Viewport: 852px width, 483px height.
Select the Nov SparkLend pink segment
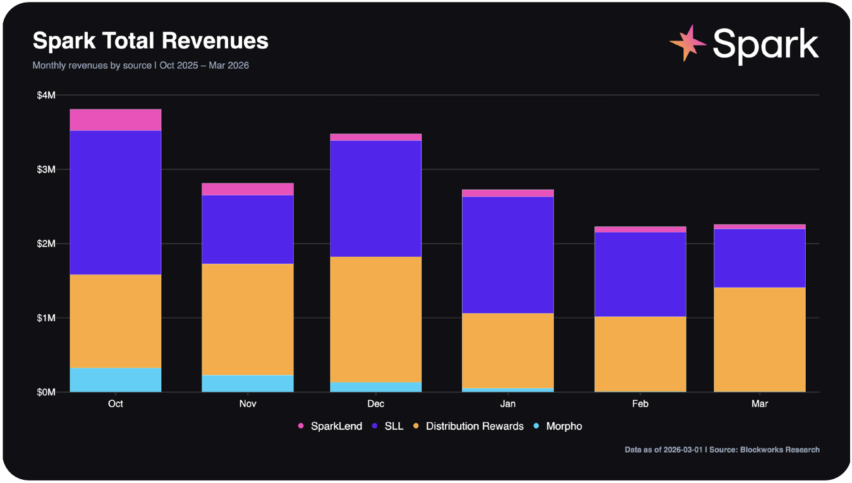tap(248, 189)
